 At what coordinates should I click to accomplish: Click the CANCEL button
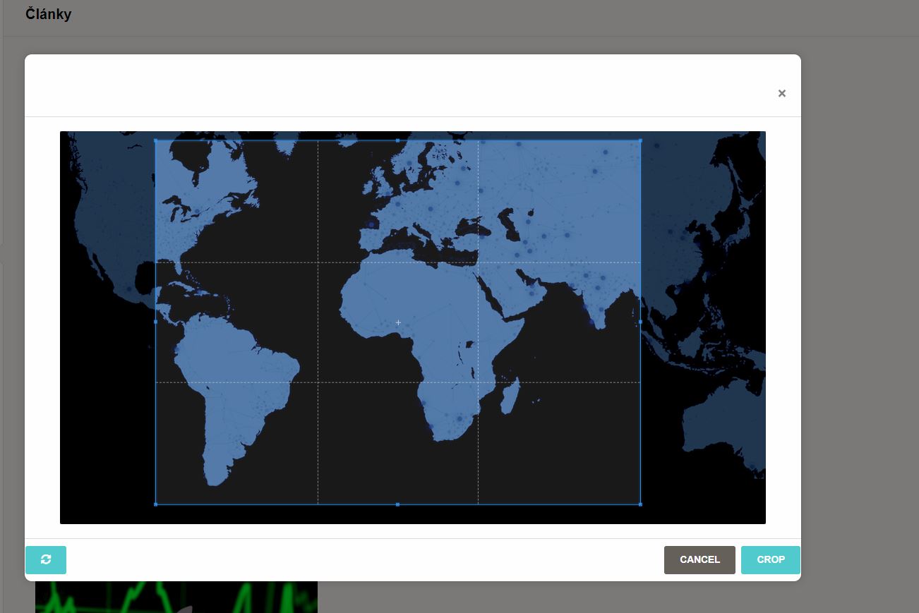click(699, 559)
